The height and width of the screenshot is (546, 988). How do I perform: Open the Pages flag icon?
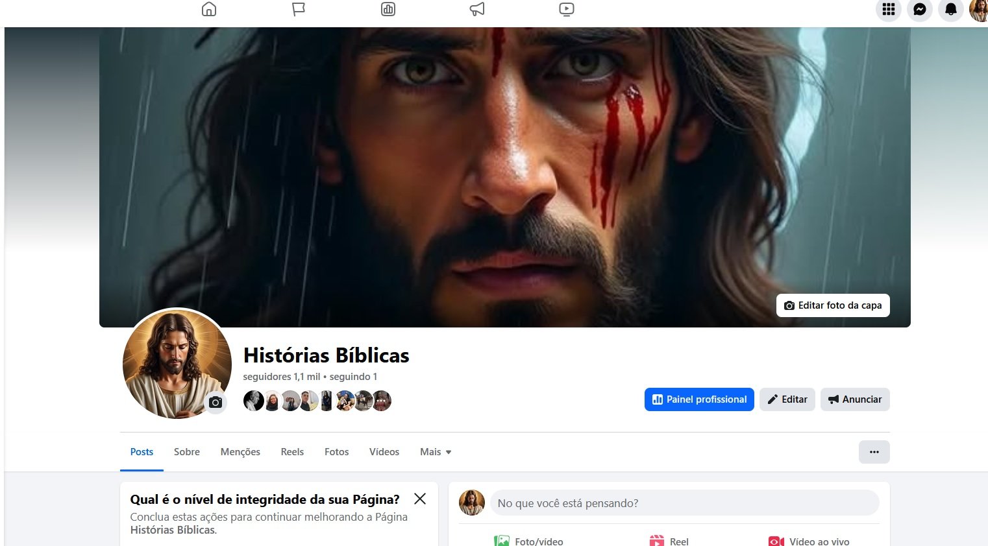click(299, 9)
